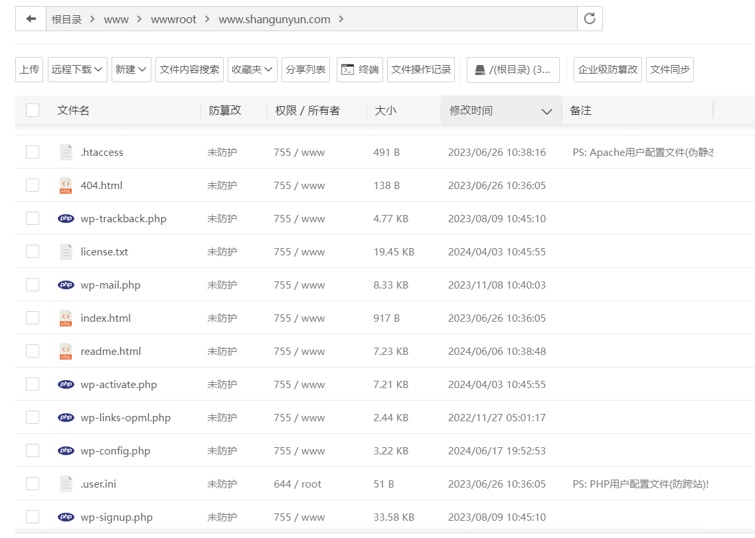
Task: Sort by 文件名 column header
Action: (73, 111)
